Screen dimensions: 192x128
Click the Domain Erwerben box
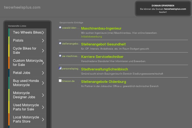click(x=163, y=9)
